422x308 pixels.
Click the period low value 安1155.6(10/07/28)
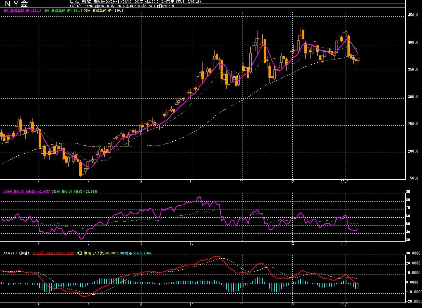click(x=185, y=2)
